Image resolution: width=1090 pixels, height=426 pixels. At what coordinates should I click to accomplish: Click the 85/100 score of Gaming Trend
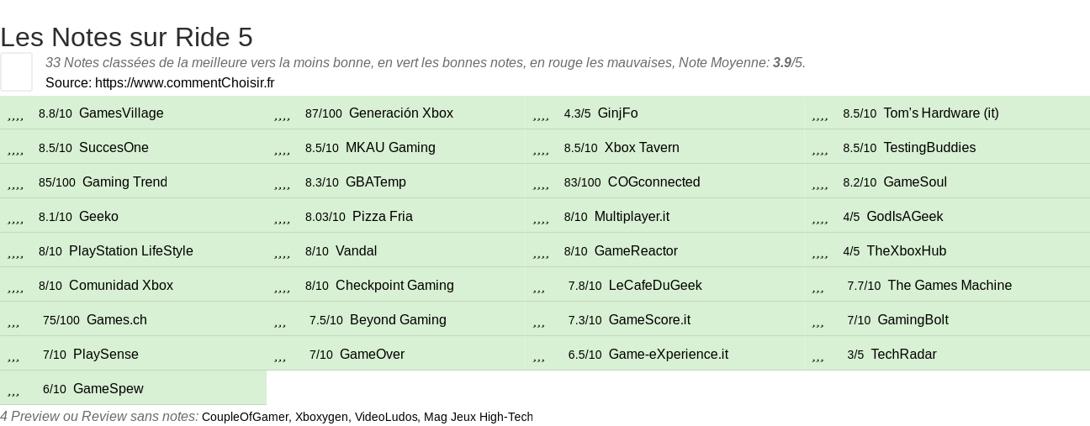coord(57,182)
